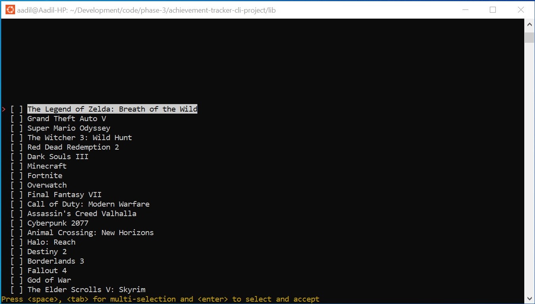Click on Dark Souls III
535x304 pixels.
point(58,157)
